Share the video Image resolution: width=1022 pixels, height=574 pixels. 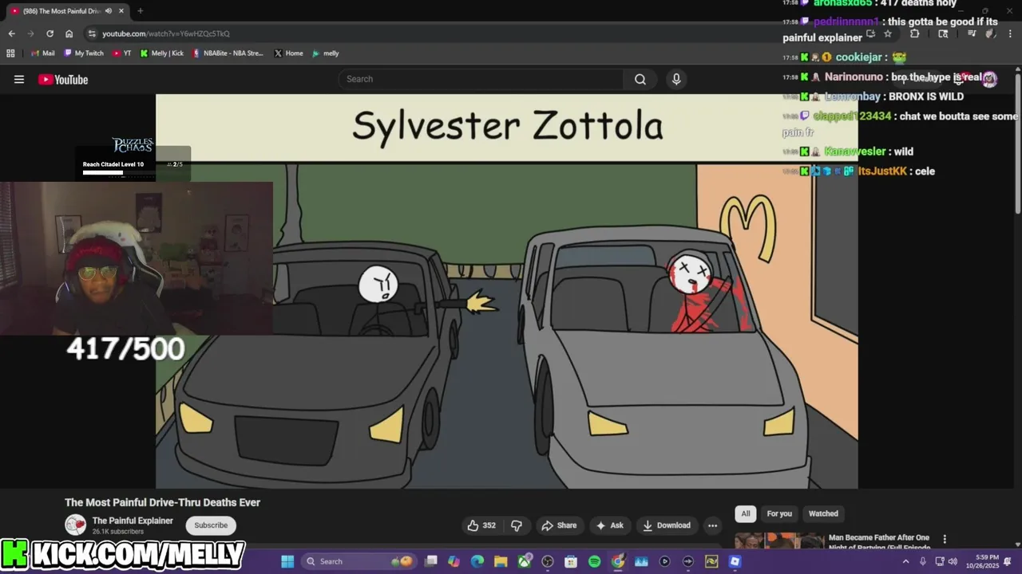pyautogui.click(x=559, y=525)
